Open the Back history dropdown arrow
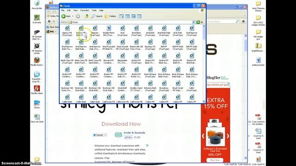Viewport: 296px width, 166px height. (x=73, y=17)
